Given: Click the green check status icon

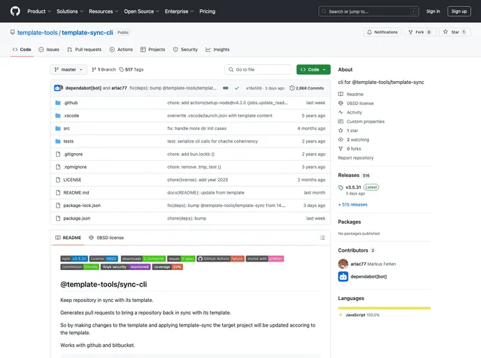Looking at the screenshot, I should pos(237,88).
